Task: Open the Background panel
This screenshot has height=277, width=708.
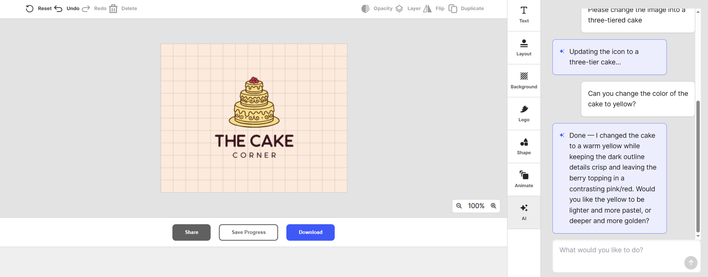Action: coord(524,80)
